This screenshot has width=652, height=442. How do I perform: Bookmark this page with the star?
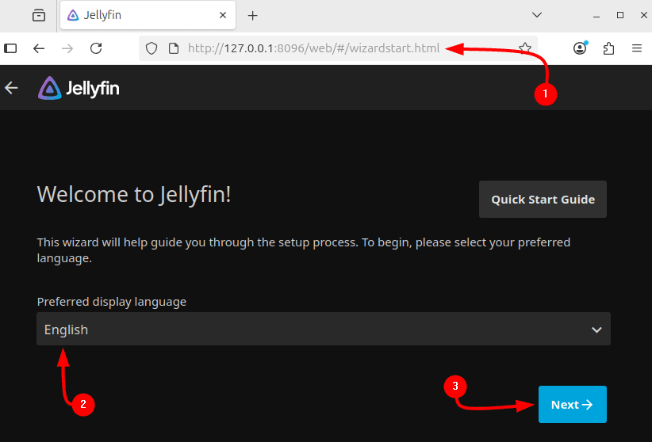(x=524, y=48)
